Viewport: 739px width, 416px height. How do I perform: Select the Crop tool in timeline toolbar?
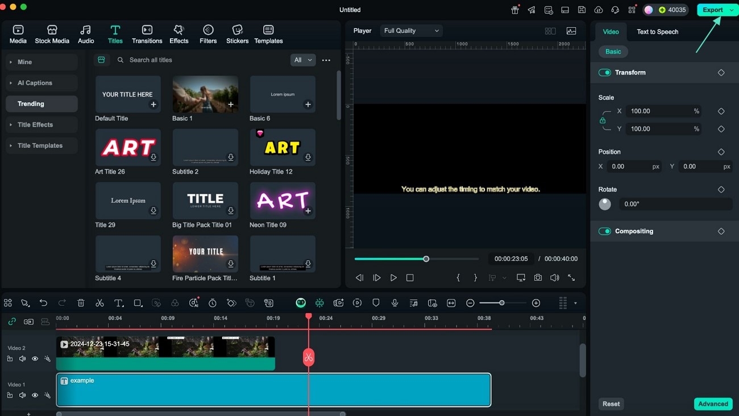pyautogui.click(x=138, y=303)
